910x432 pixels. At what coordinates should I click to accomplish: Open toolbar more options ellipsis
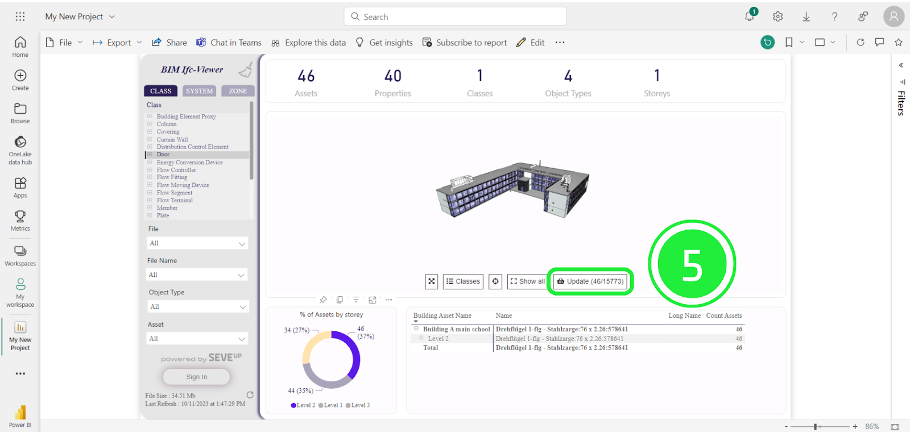(560, 42)
